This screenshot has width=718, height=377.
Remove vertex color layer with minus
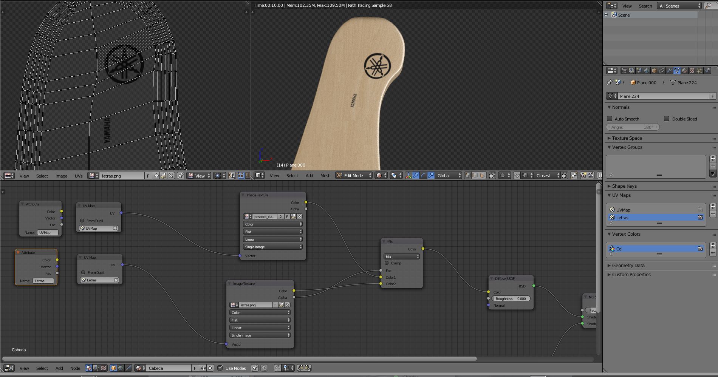click(713, 253)
